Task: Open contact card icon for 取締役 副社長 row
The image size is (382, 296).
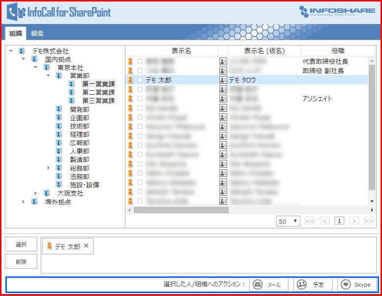Action: click(x=223, y=71)
